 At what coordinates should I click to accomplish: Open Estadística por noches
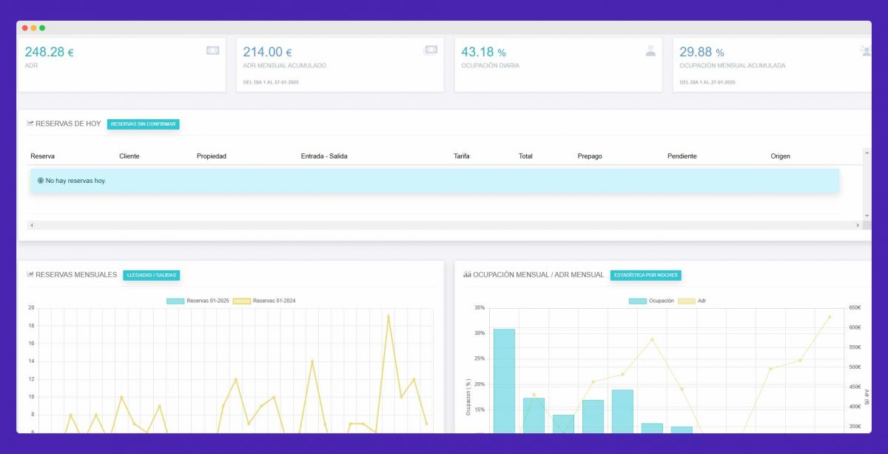click(x=646, y=275)
